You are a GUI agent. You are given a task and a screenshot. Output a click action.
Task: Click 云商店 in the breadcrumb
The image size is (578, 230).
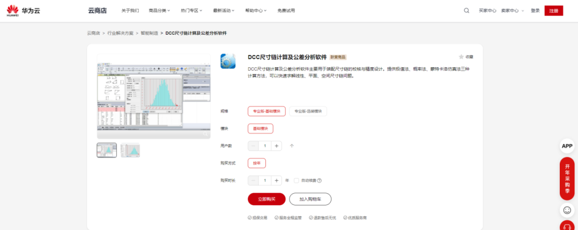94,33
